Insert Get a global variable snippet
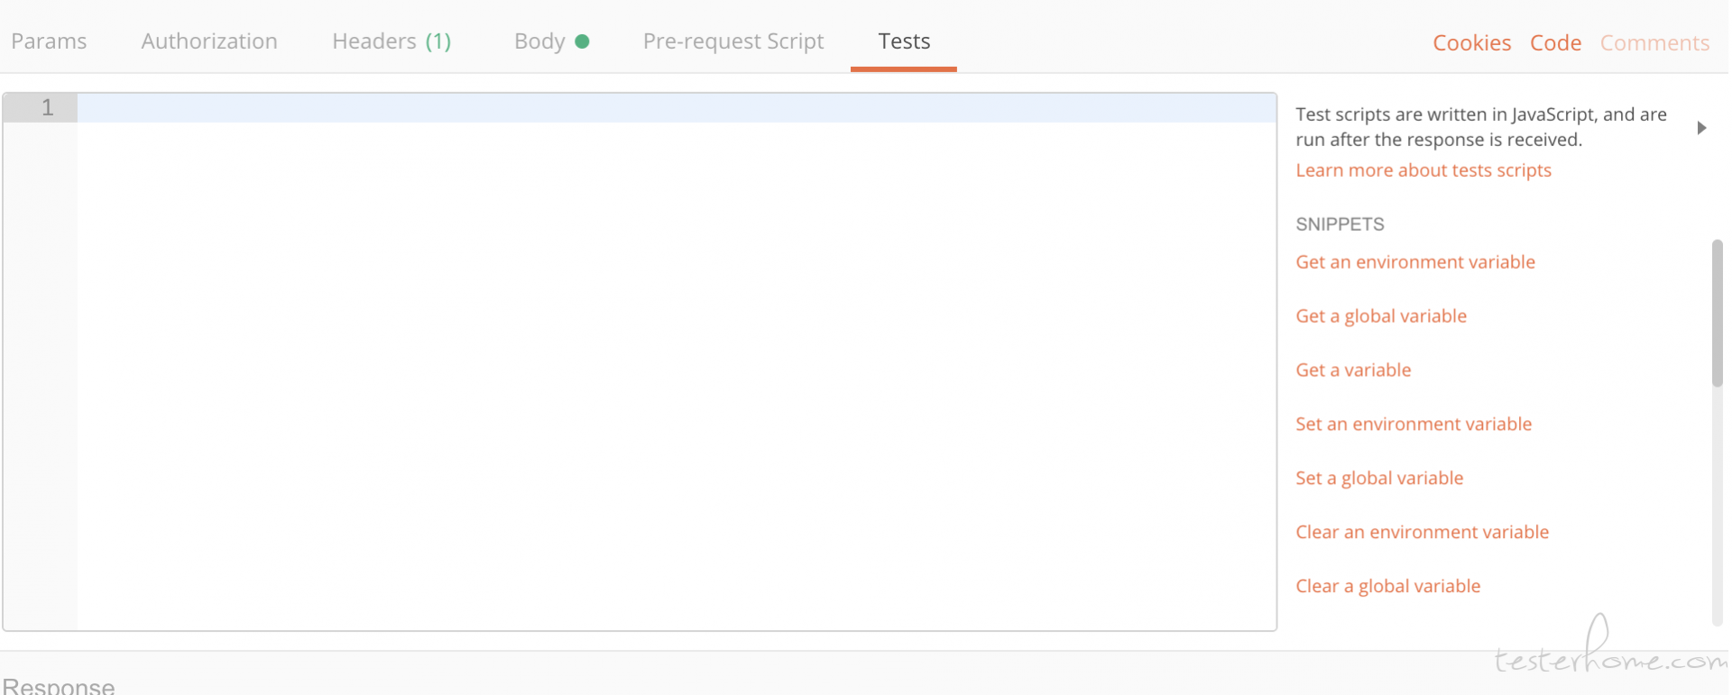 [1381, 316]
